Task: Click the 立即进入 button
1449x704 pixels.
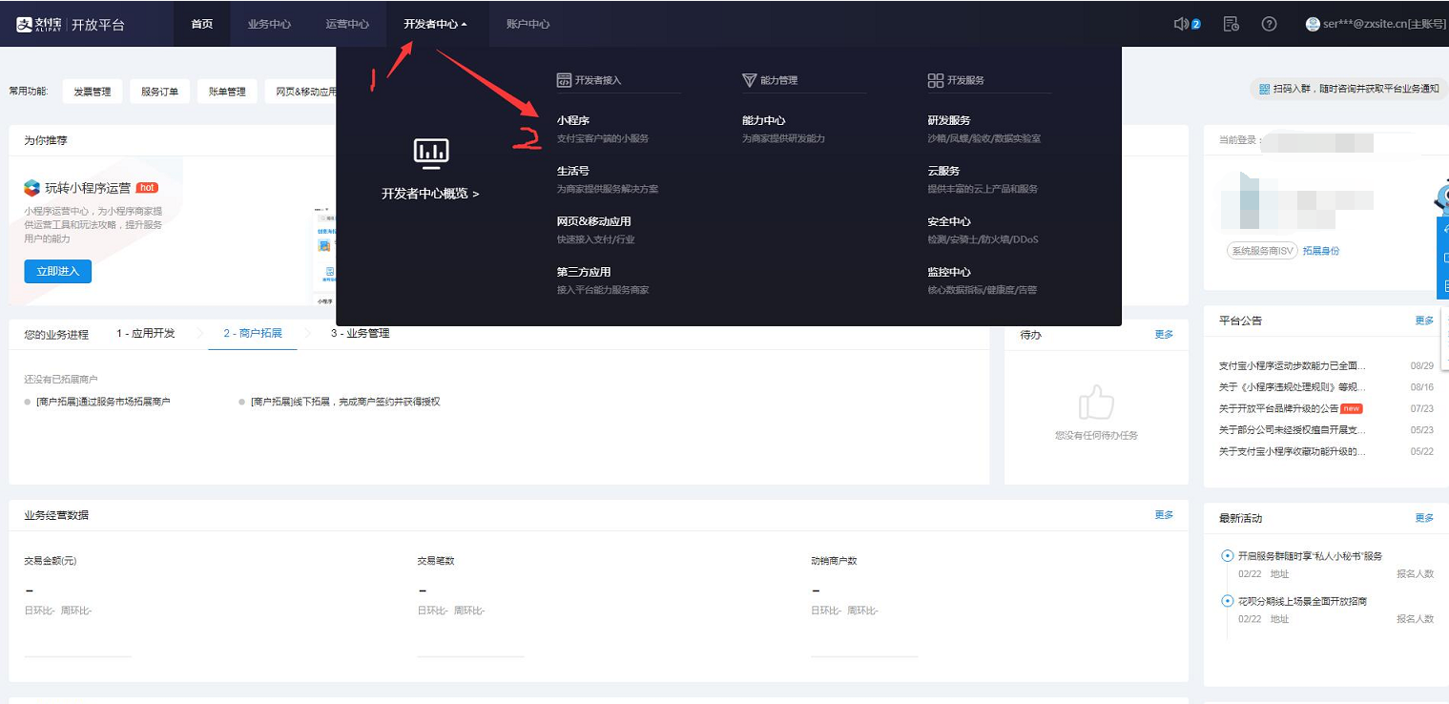Action: click(57, 271)
